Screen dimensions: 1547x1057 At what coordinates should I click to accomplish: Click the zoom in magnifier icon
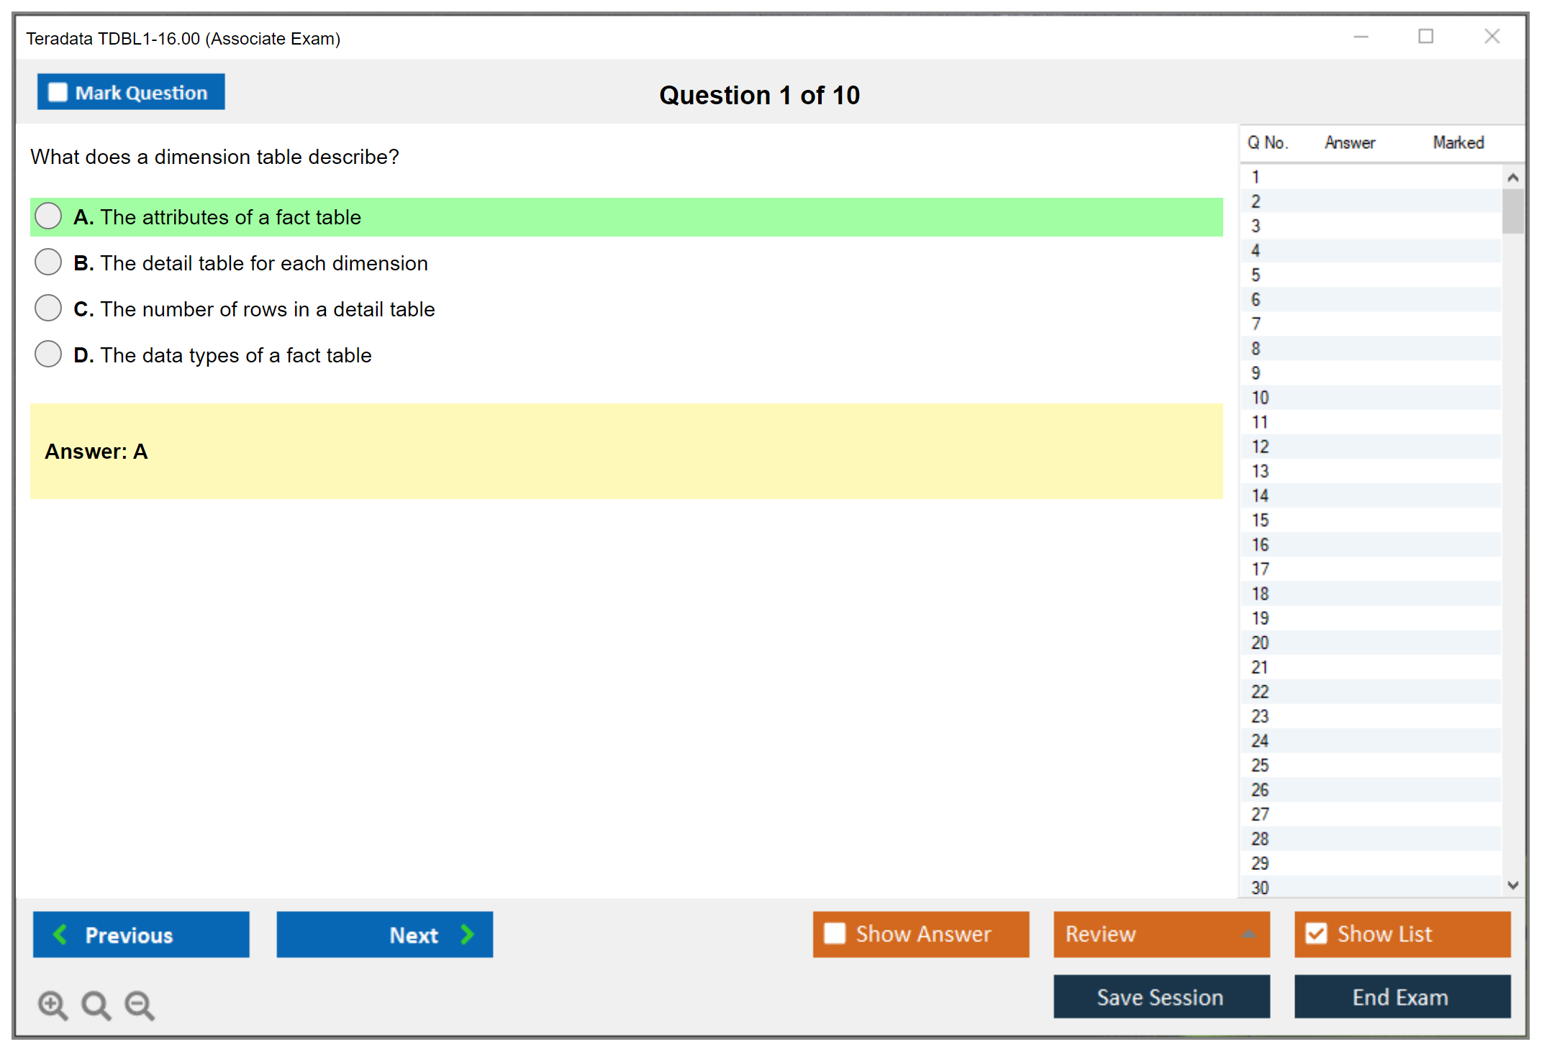click(52, 1005)
